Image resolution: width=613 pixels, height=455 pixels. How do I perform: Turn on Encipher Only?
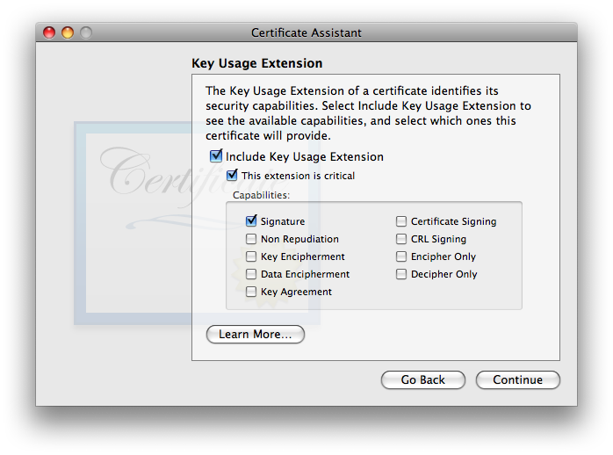401,256
